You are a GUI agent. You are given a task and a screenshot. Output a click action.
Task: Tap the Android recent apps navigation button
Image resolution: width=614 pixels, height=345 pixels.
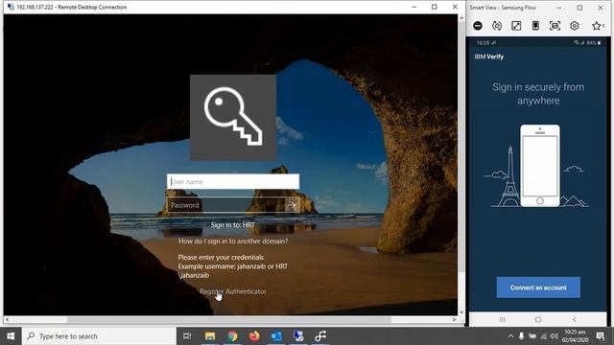coord(502,319)
